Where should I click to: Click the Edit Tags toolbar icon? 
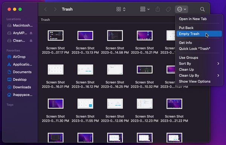click(168, 9)
